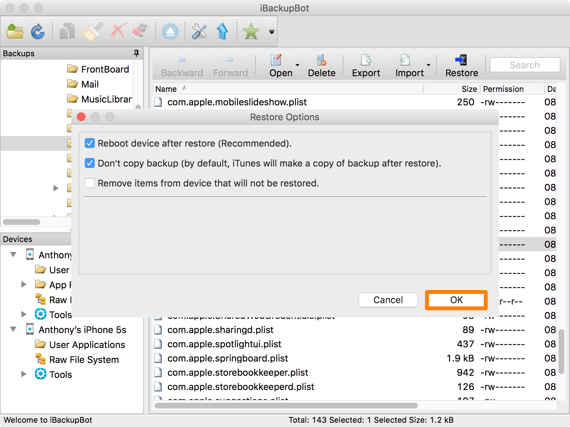Collapse the first Anthony device node
570x427 pixels.
[x=14, y=254]
